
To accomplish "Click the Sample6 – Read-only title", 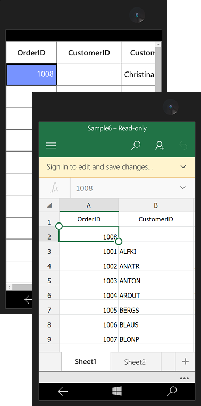I will click(117, 128).
